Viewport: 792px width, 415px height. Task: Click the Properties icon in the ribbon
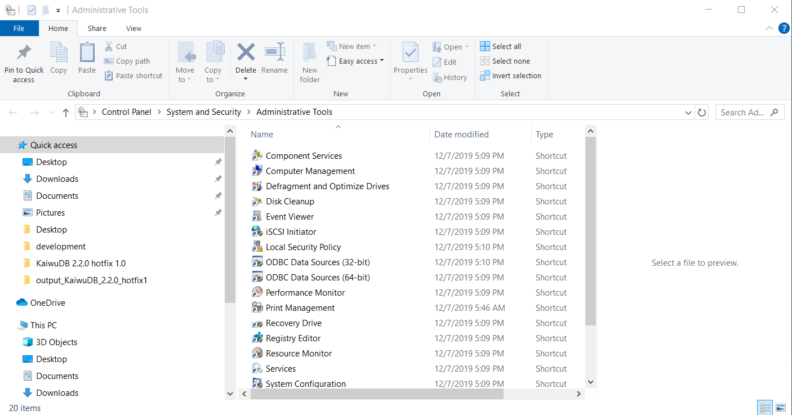pos(410,53)
